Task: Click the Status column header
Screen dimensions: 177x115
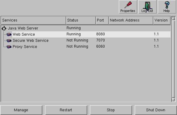Action: point(81,20)
